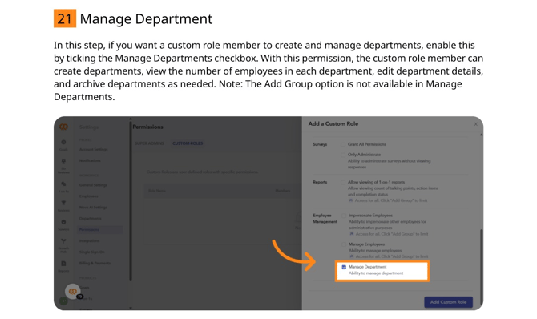
Task: Enable Allow viewing of 1-on-1 reports
Action: pyautogui.click(x=343, y=182)
